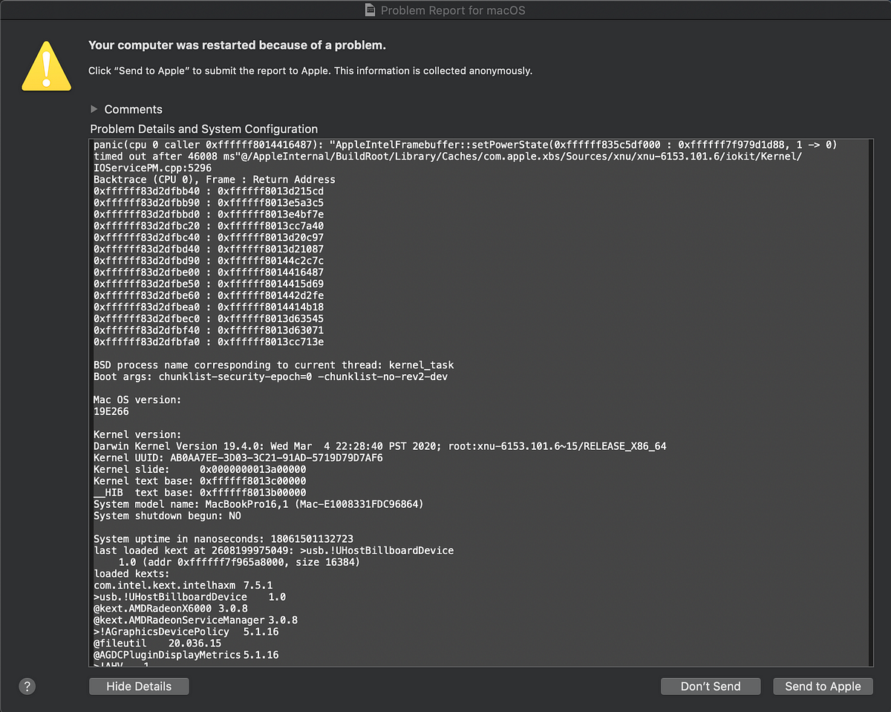
Task: Click the Kernel slide line
Action: coord(200,469)
